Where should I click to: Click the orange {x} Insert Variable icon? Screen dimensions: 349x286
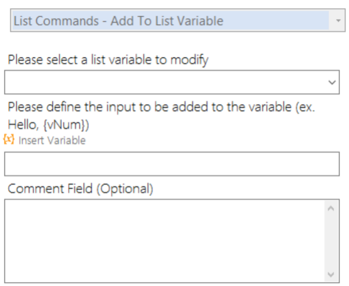click(8, 140)
